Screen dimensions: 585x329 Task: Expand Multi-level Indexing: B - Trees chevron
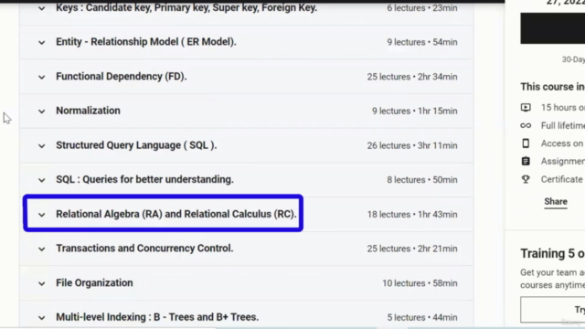41,318
